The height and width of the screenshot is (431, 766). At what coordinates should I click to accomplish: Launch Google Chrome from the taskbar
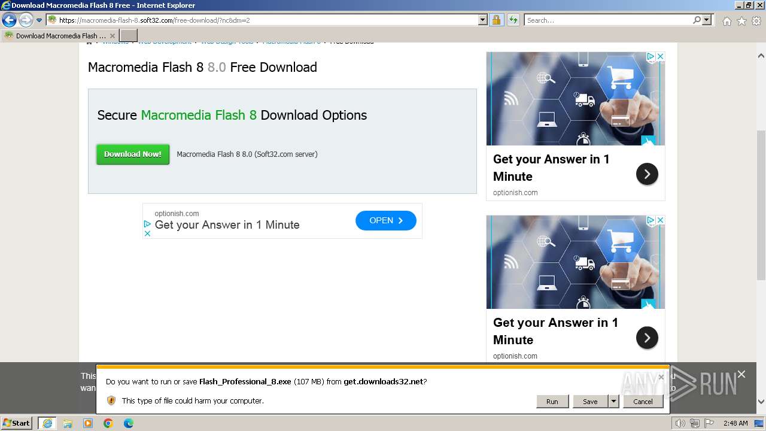tap(108, 423)
